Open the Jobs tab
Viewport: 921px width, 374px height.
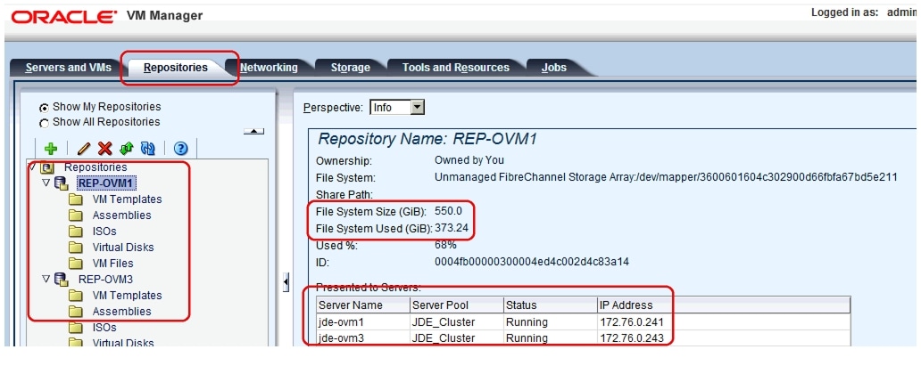(554, 68)
